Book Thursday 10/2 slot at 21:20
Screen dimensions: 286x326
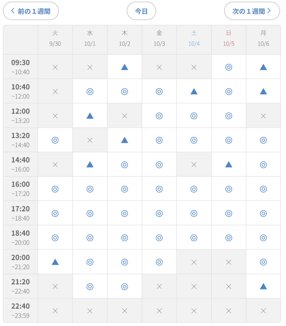(125, 286)
